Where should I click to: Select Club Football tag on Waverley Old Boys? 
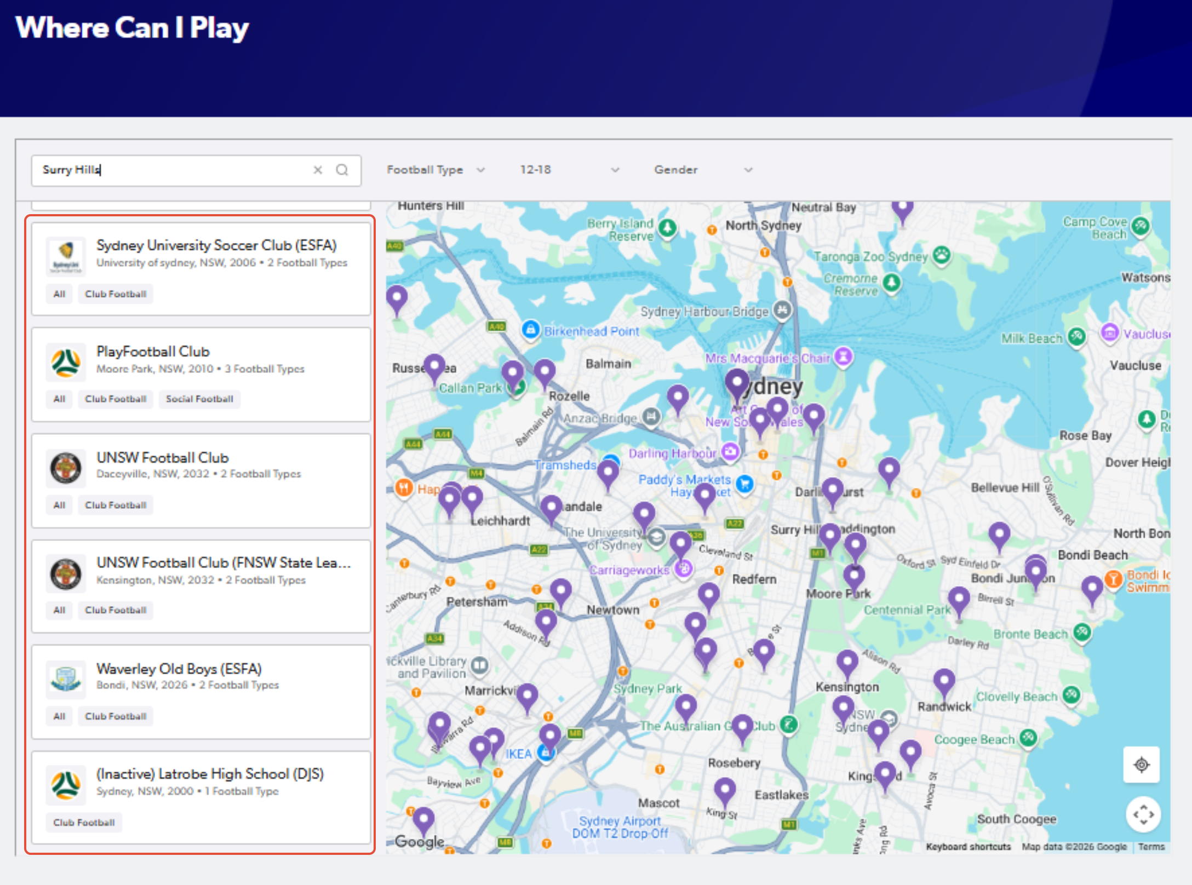click(x=116, y=716)
